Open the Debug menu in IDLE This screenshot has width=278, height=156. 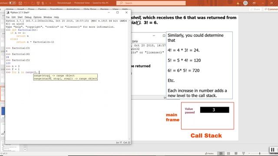(x=28, y=17)
